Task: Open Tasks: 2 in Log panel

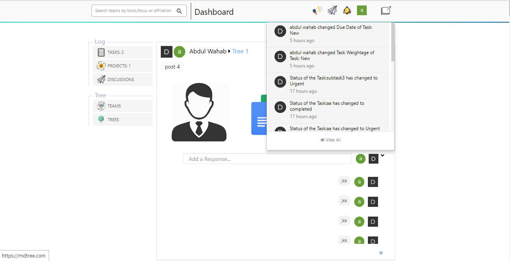Action: (123, 52)
